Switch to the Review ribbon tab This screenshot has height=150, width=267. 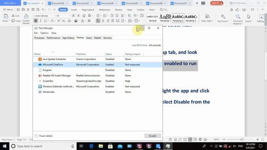click(118, 10)
